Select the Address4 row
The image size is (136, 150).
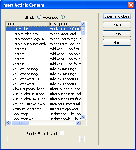[x=43, y=64]
